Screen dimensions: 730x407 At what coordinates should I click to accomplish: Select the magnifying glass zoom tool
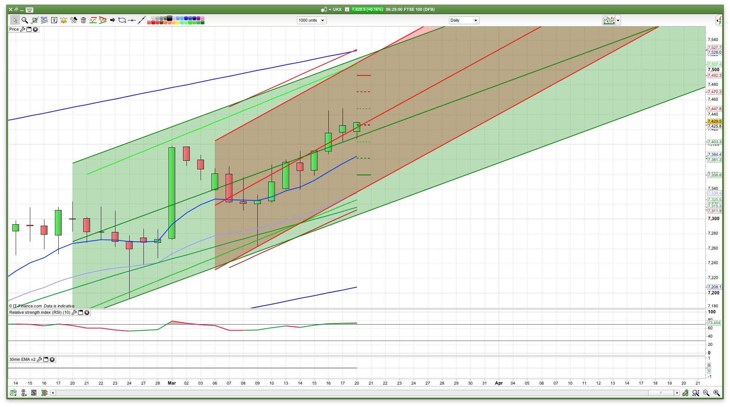25,20
